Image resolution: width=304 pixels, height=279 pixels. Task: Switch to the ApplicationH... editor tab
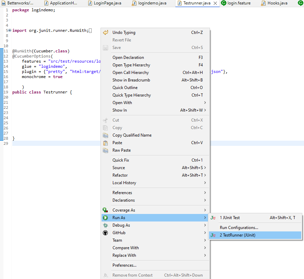(x=61, y=3)
